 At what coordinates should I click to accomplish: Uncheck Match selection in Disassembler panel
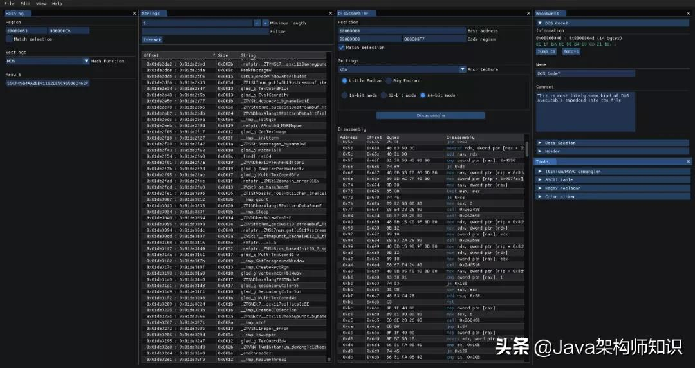(x=341, y=48)
